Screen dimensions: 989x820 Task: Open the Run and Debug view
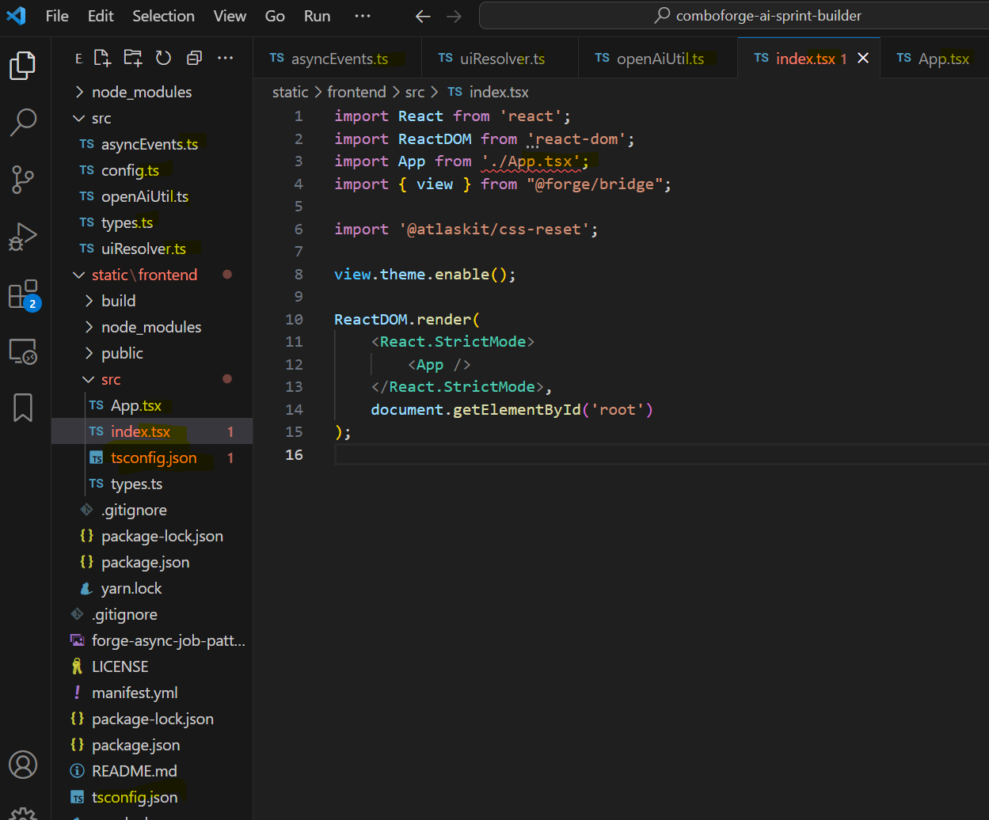[x=23, y=237]
